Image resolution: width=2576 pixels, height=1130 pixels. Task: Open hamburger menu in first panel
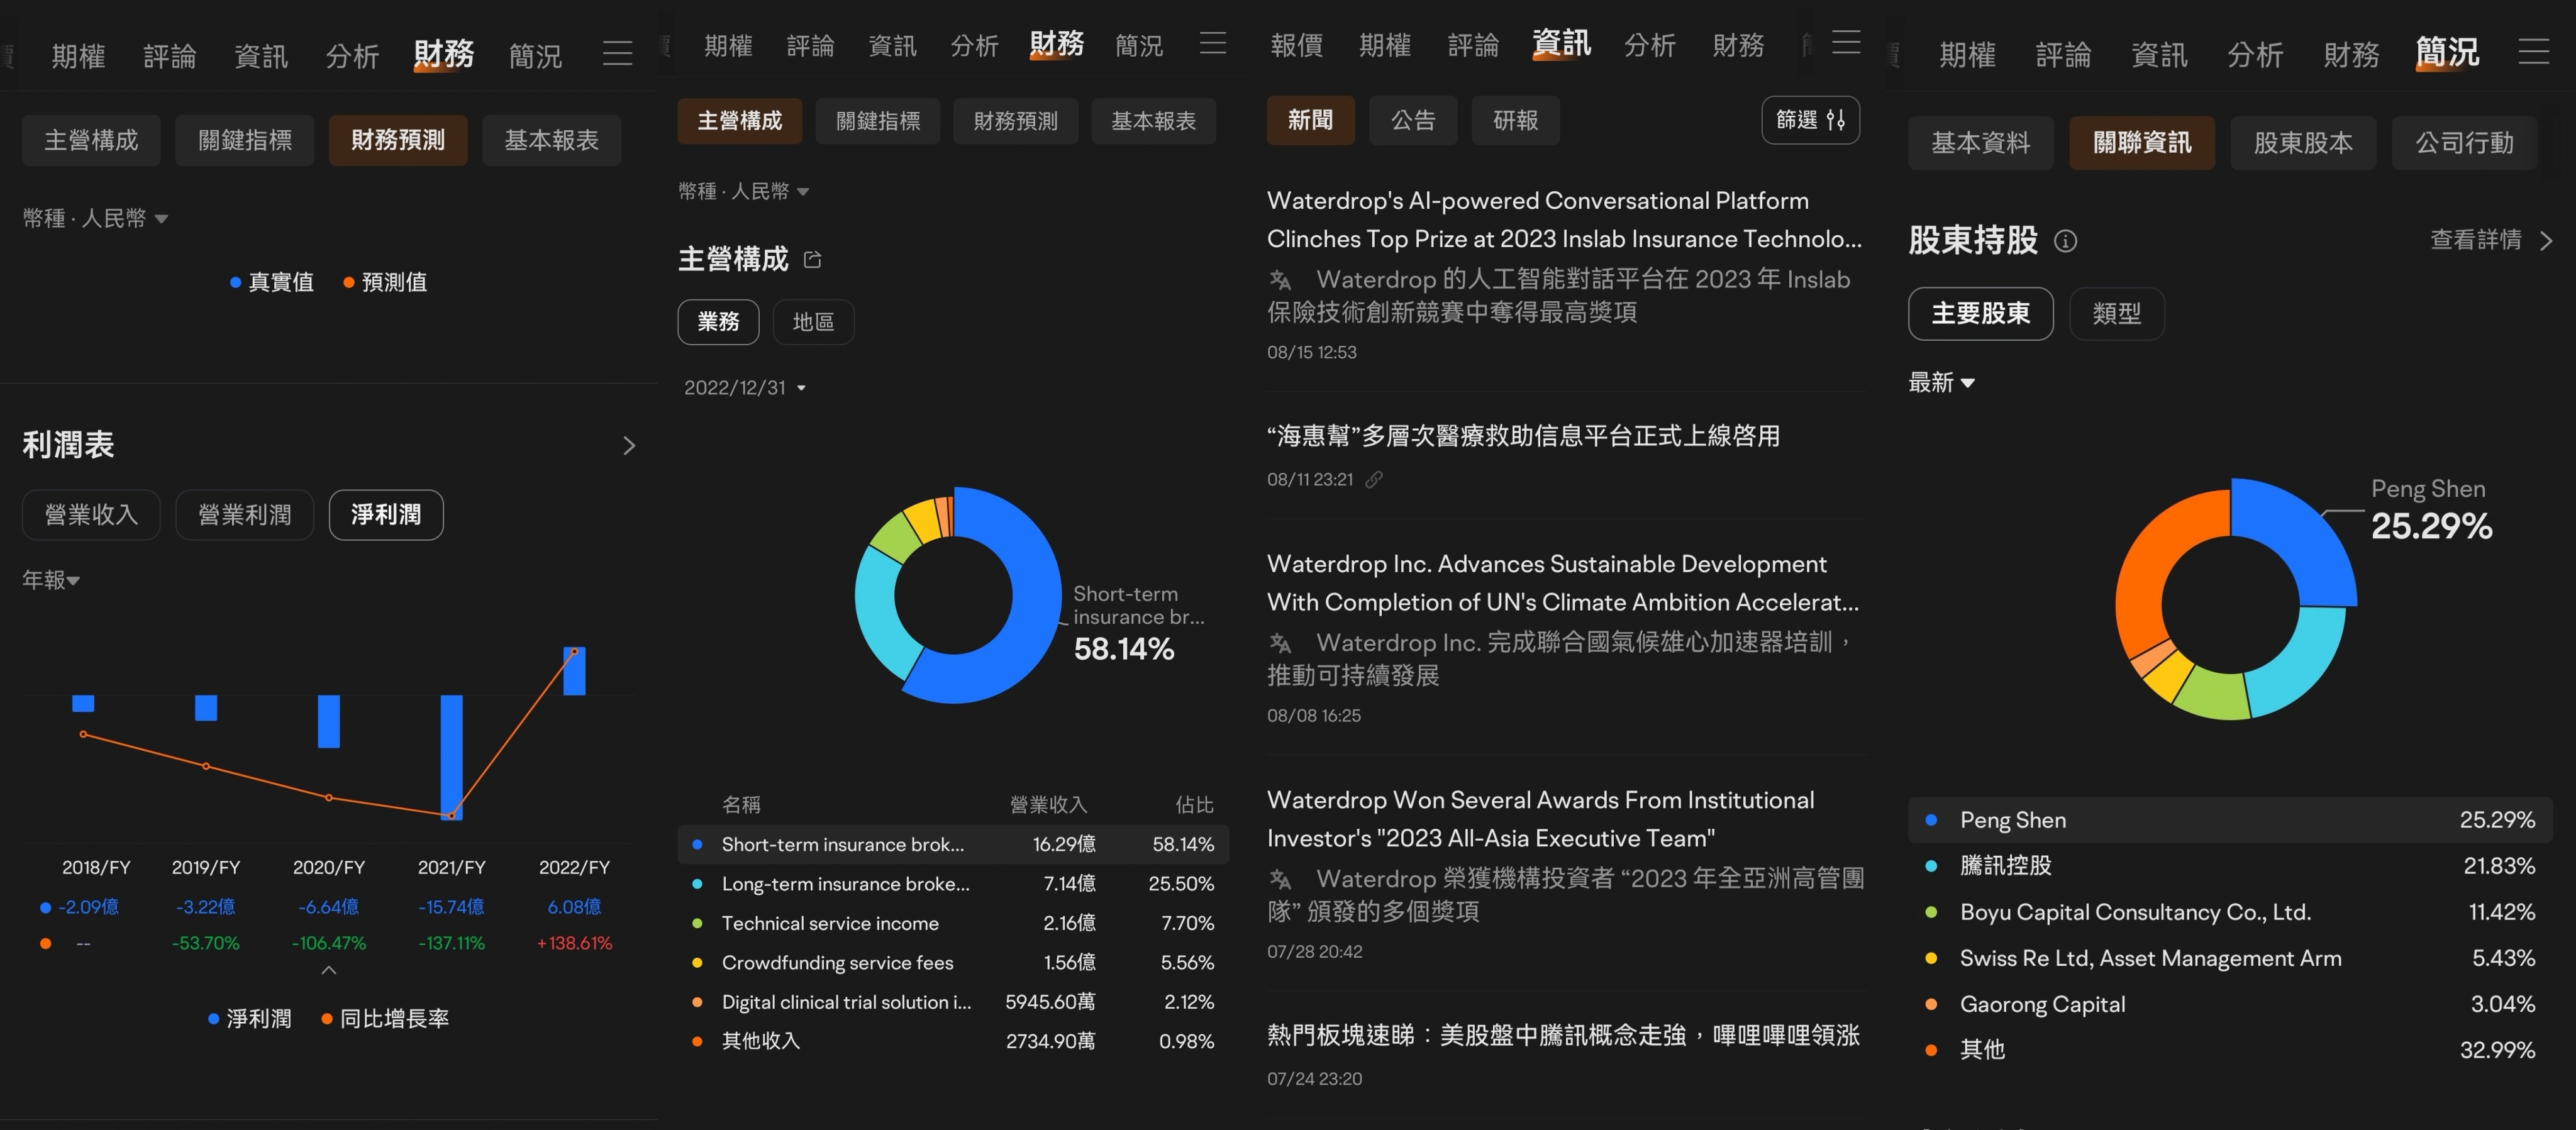[x=617, y=54]
